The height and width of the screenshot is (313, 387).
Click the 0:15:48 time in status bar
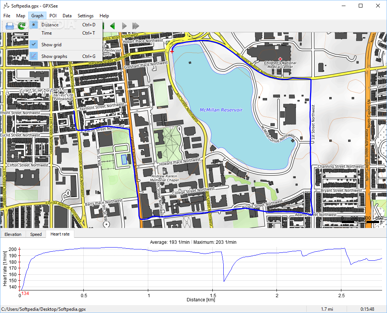(x=367, y=309)
